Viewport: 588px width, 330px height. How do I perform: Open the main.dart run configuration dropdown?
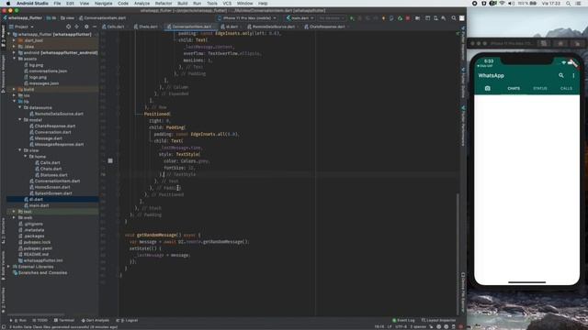pyautogui.click(x=300, y=18)
